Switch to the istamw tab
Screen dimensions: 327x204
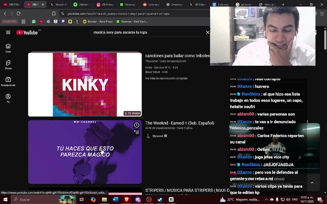pyautogui.click(x=82, y=4)
